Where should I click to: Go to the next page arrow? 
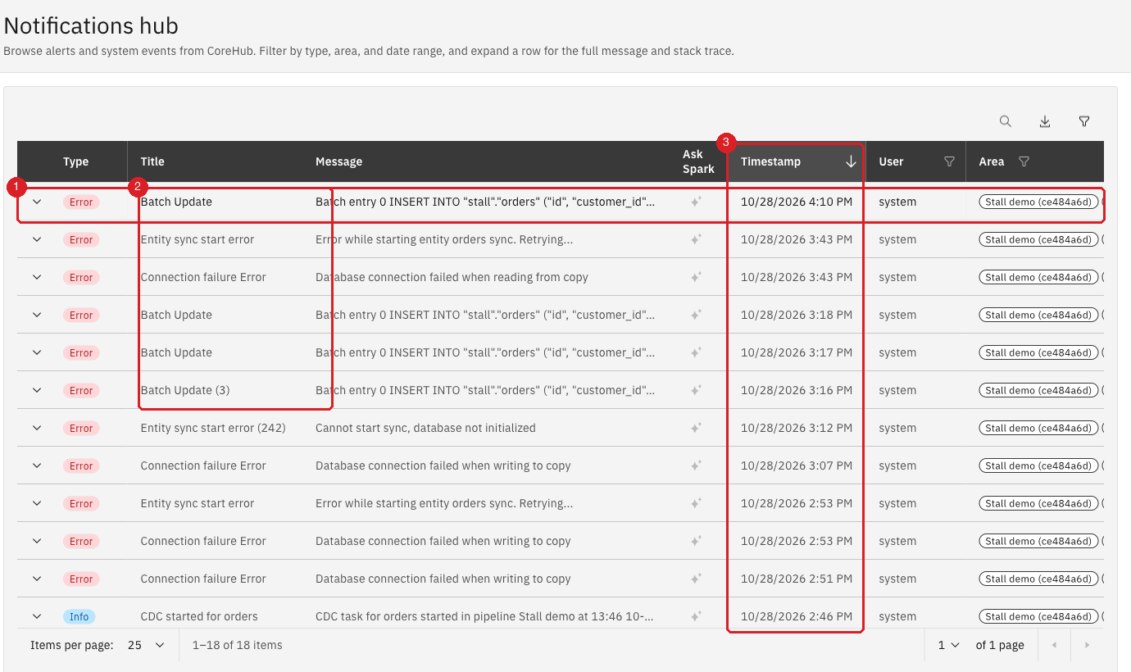(x=1088, y=645)
